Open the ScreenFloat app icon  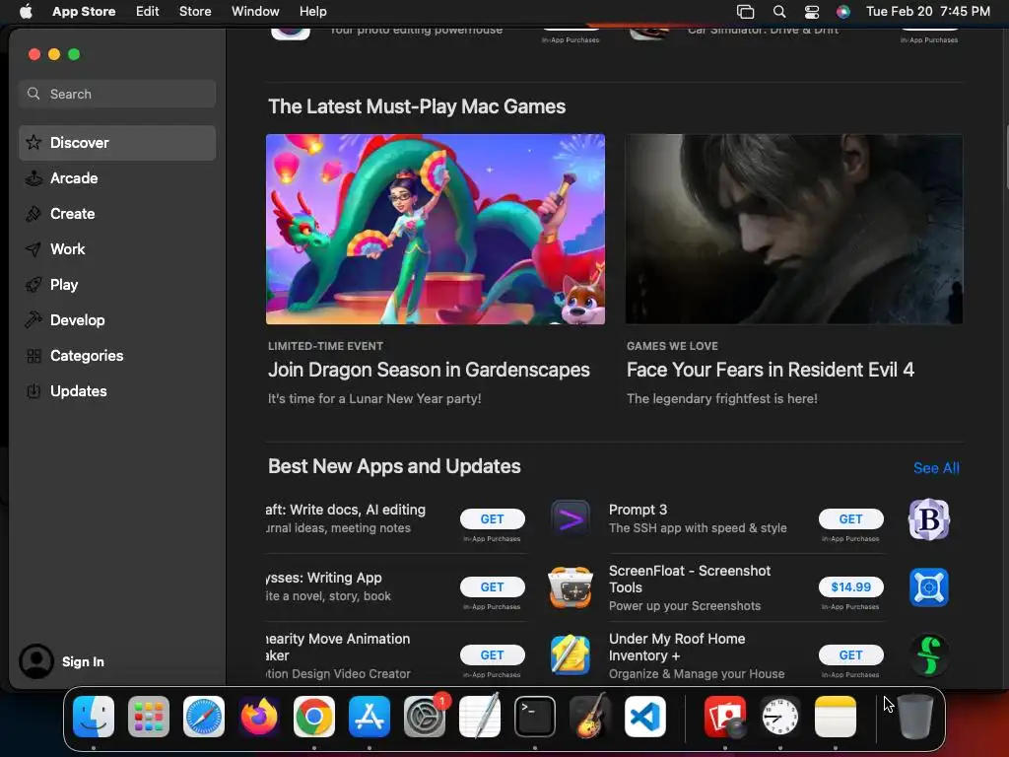point(571,587)
